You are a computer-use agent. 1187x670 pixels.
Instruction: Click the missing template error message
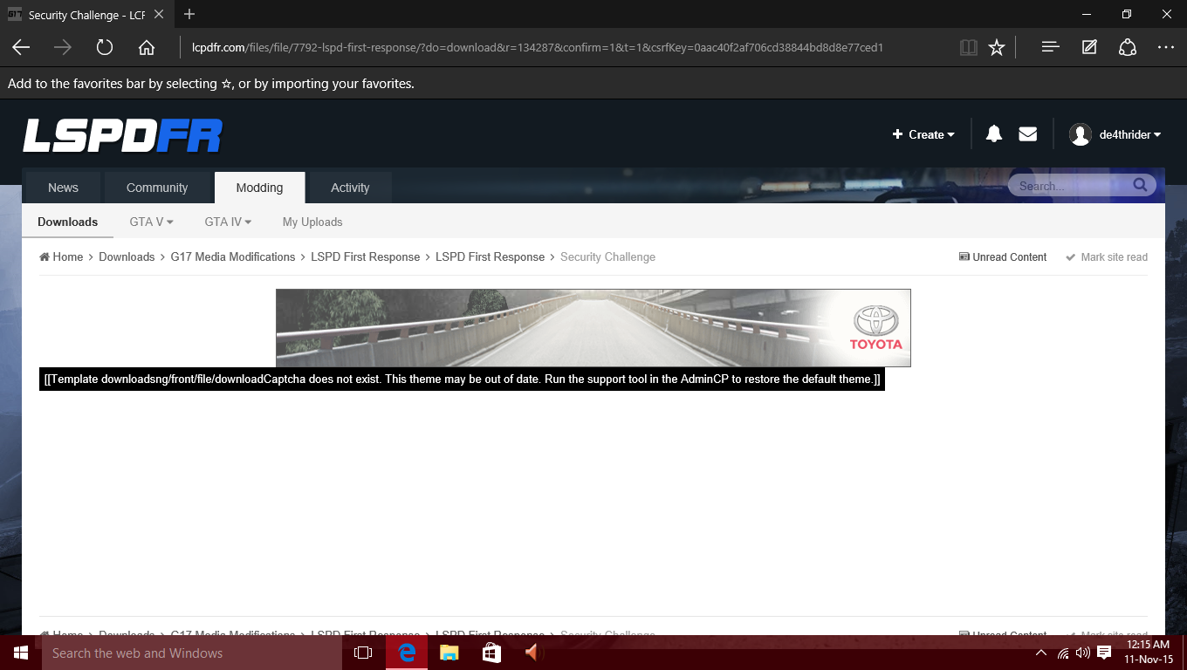pyautogui.click(x=462, y=379)
